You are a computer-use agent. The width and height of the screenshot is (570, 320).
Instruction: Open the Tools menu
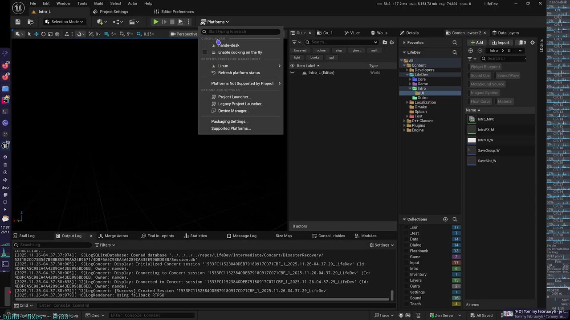pos(82,4)
